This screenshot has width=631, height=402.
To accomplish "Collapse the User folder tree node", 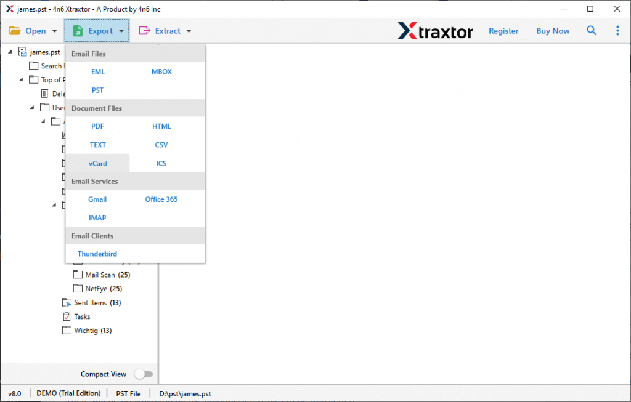I will [x=33, y=107].
